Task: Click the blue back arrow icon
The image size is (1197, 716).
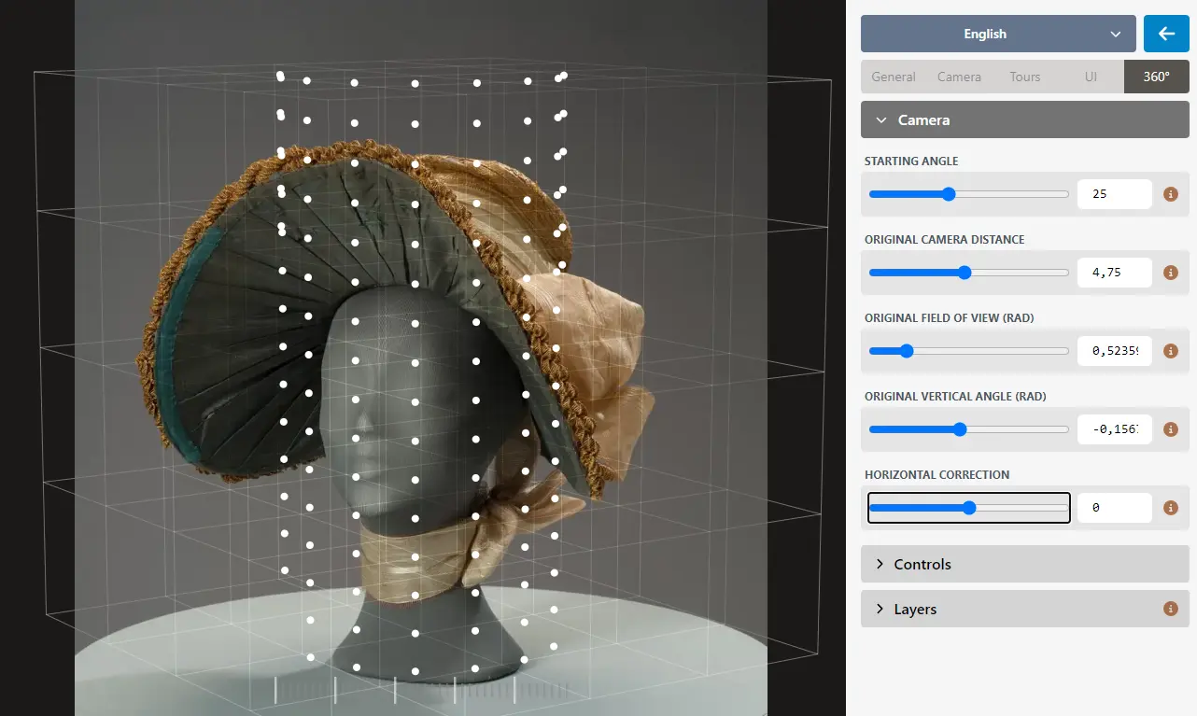Action: [1165, 34]
